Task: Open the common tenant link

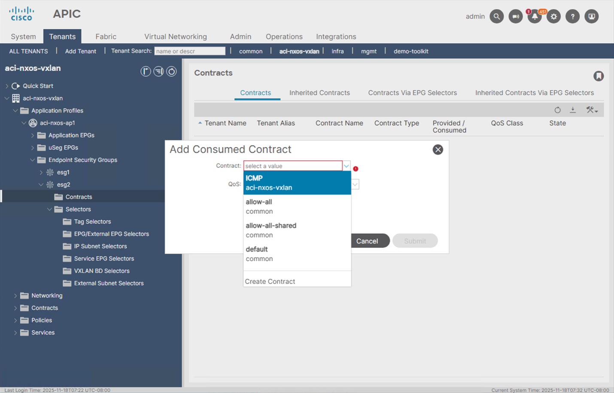Action: [x=251, y=51]
